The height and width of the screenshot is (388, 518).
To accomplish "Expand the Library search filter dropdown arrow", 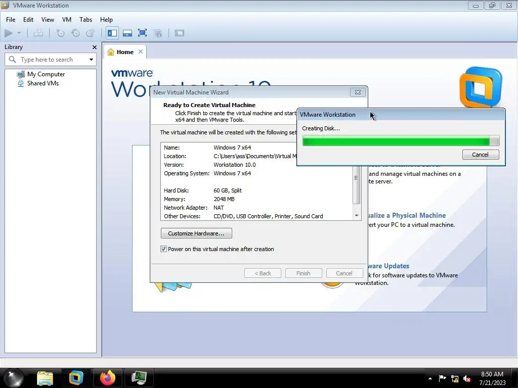I will (x=91, y=60).
